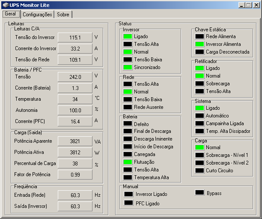Open the Sobre tab
The width and height of the screenshot is (262, 219).
63,15
